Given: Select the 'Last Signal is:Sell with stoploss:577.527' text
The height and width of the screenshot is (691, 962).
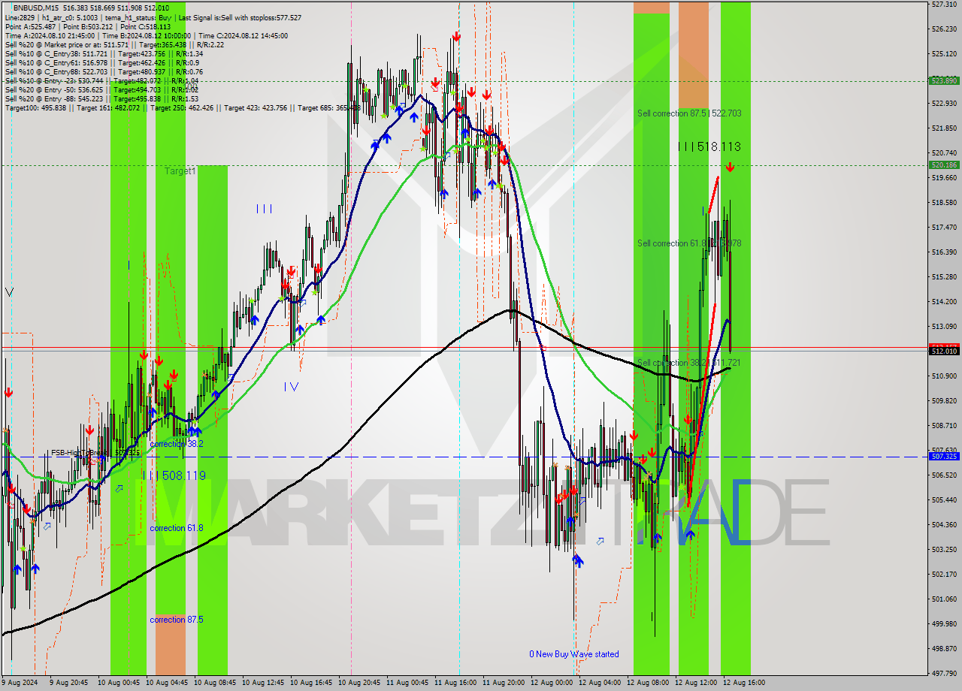Looking at the screenshot, I should 240,17.
